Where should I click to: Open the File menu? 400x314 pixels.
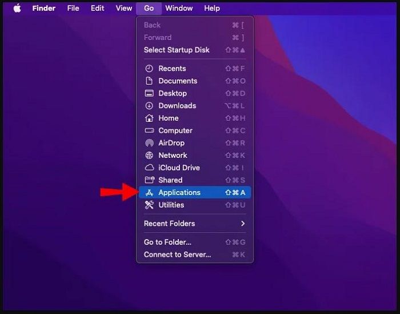[73, 9]
